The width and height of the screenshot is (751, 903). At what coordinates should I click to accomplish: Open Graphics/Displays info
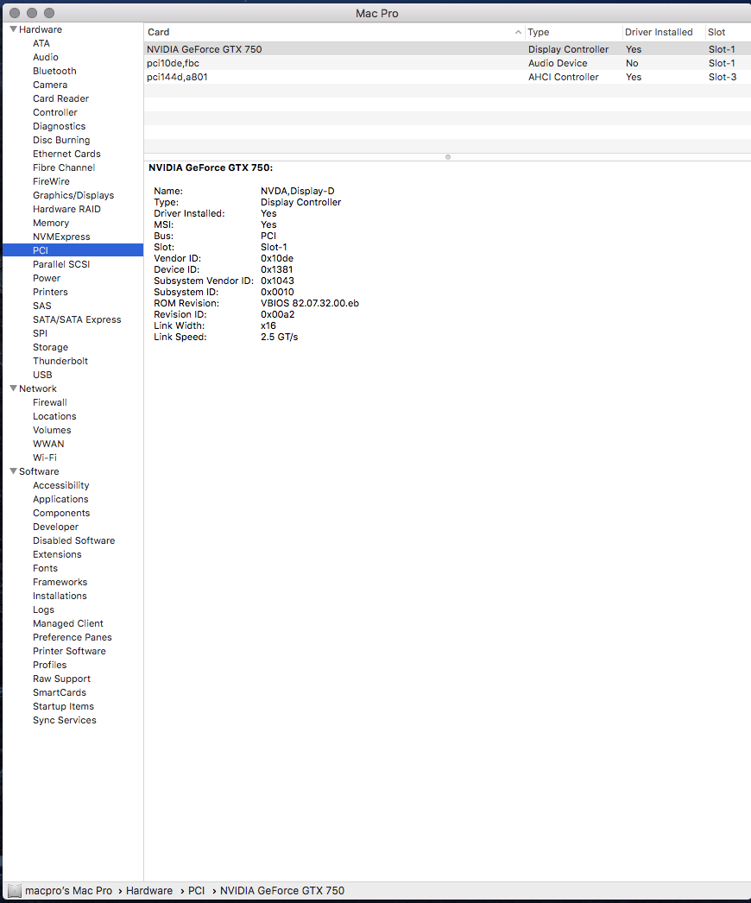pos(73,195)
